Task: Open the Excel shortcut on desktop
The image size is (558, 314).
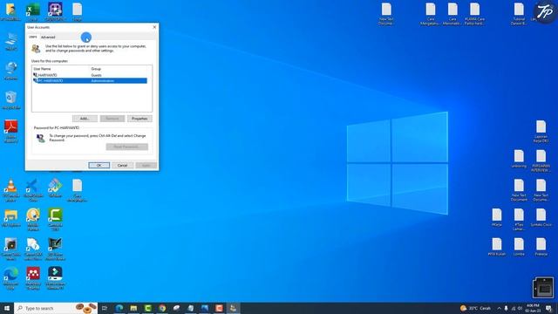Action: click(33, 11)
